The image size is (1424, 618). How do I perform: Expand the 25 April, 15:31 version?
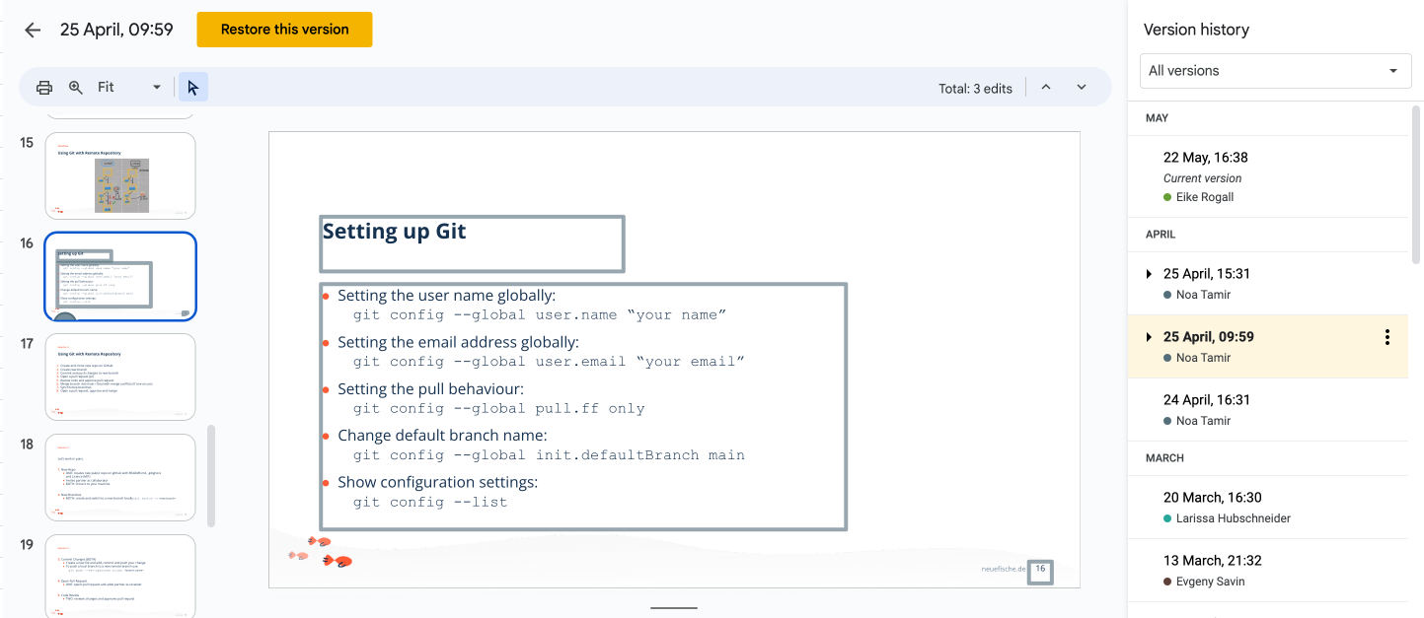pos(1149,274)
